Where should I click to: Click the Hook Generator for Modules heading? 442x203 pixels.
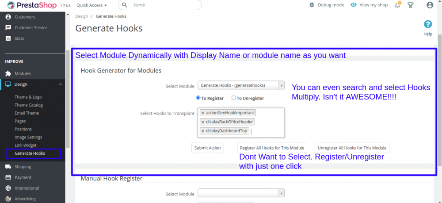click(x=121, y=70)
